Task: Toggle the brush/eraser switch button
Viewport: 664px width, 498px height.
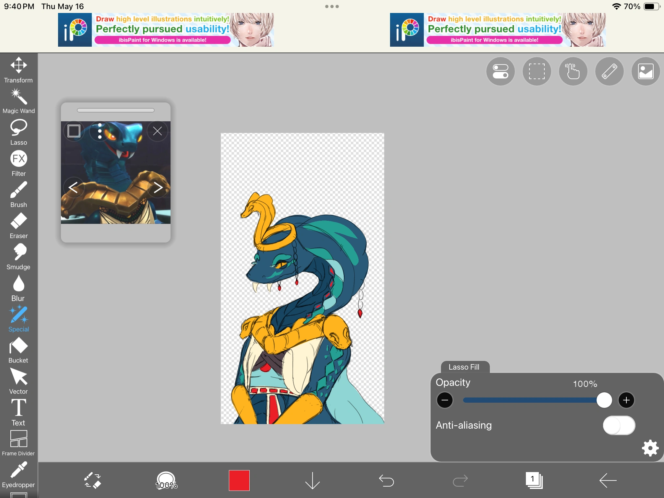Action: click(93, 480)
